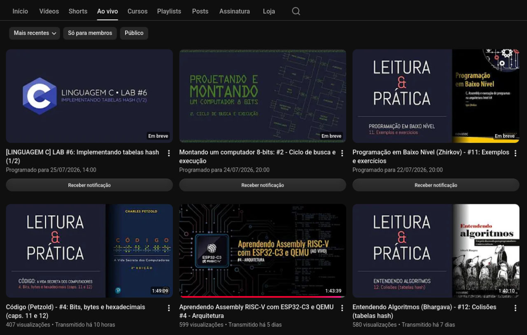Click the 1:40:10 duration badge
The height and width of the screenshot is (335, 527).
(506, 291)
